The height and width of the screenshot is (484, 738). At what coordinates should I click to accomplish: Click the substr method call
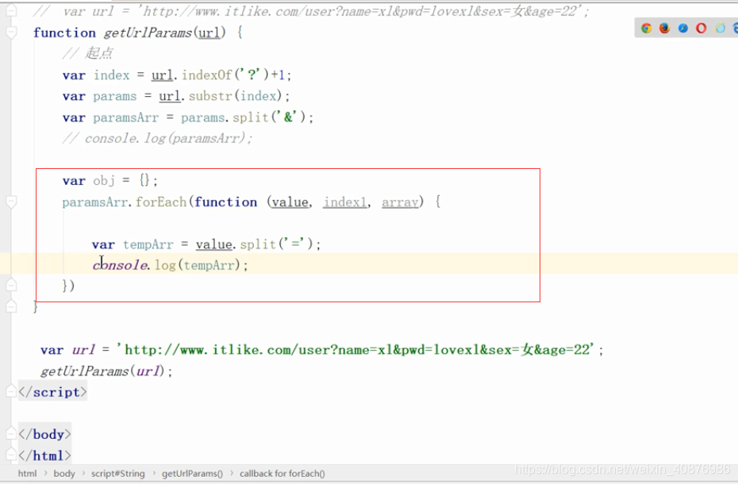[210, 96]
